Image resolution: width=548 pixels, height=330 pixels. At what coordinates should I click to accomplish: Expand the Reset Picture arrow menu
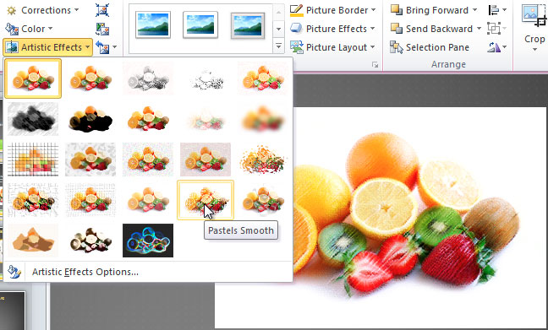[114, 47]
